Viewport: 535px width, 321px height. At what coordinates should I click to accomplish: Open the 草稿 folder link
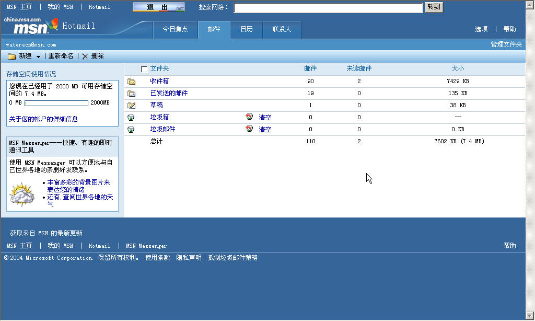(156, 105)
